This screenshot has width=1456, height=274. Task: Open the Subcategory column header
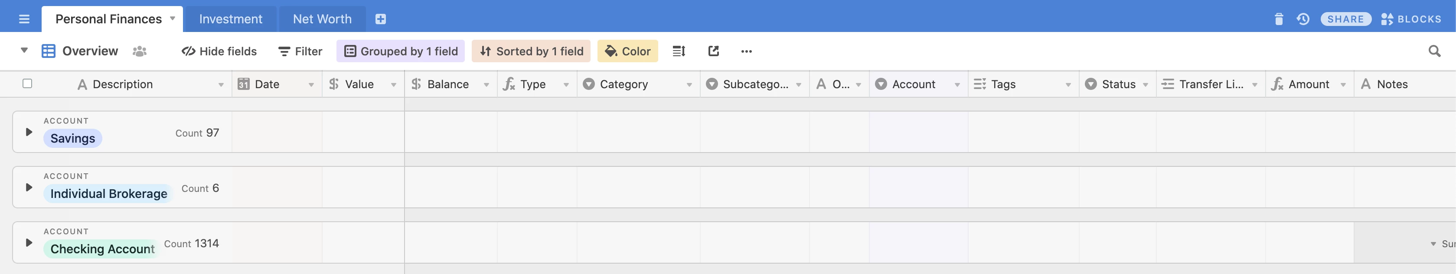754,84
